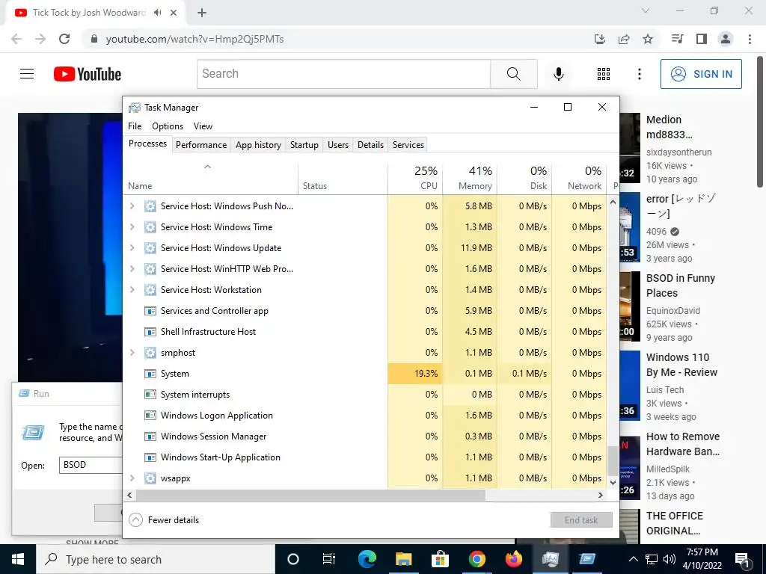766x574 pixels.
Task: Click the YouTube search magnifier button
Action: [513, 74]
